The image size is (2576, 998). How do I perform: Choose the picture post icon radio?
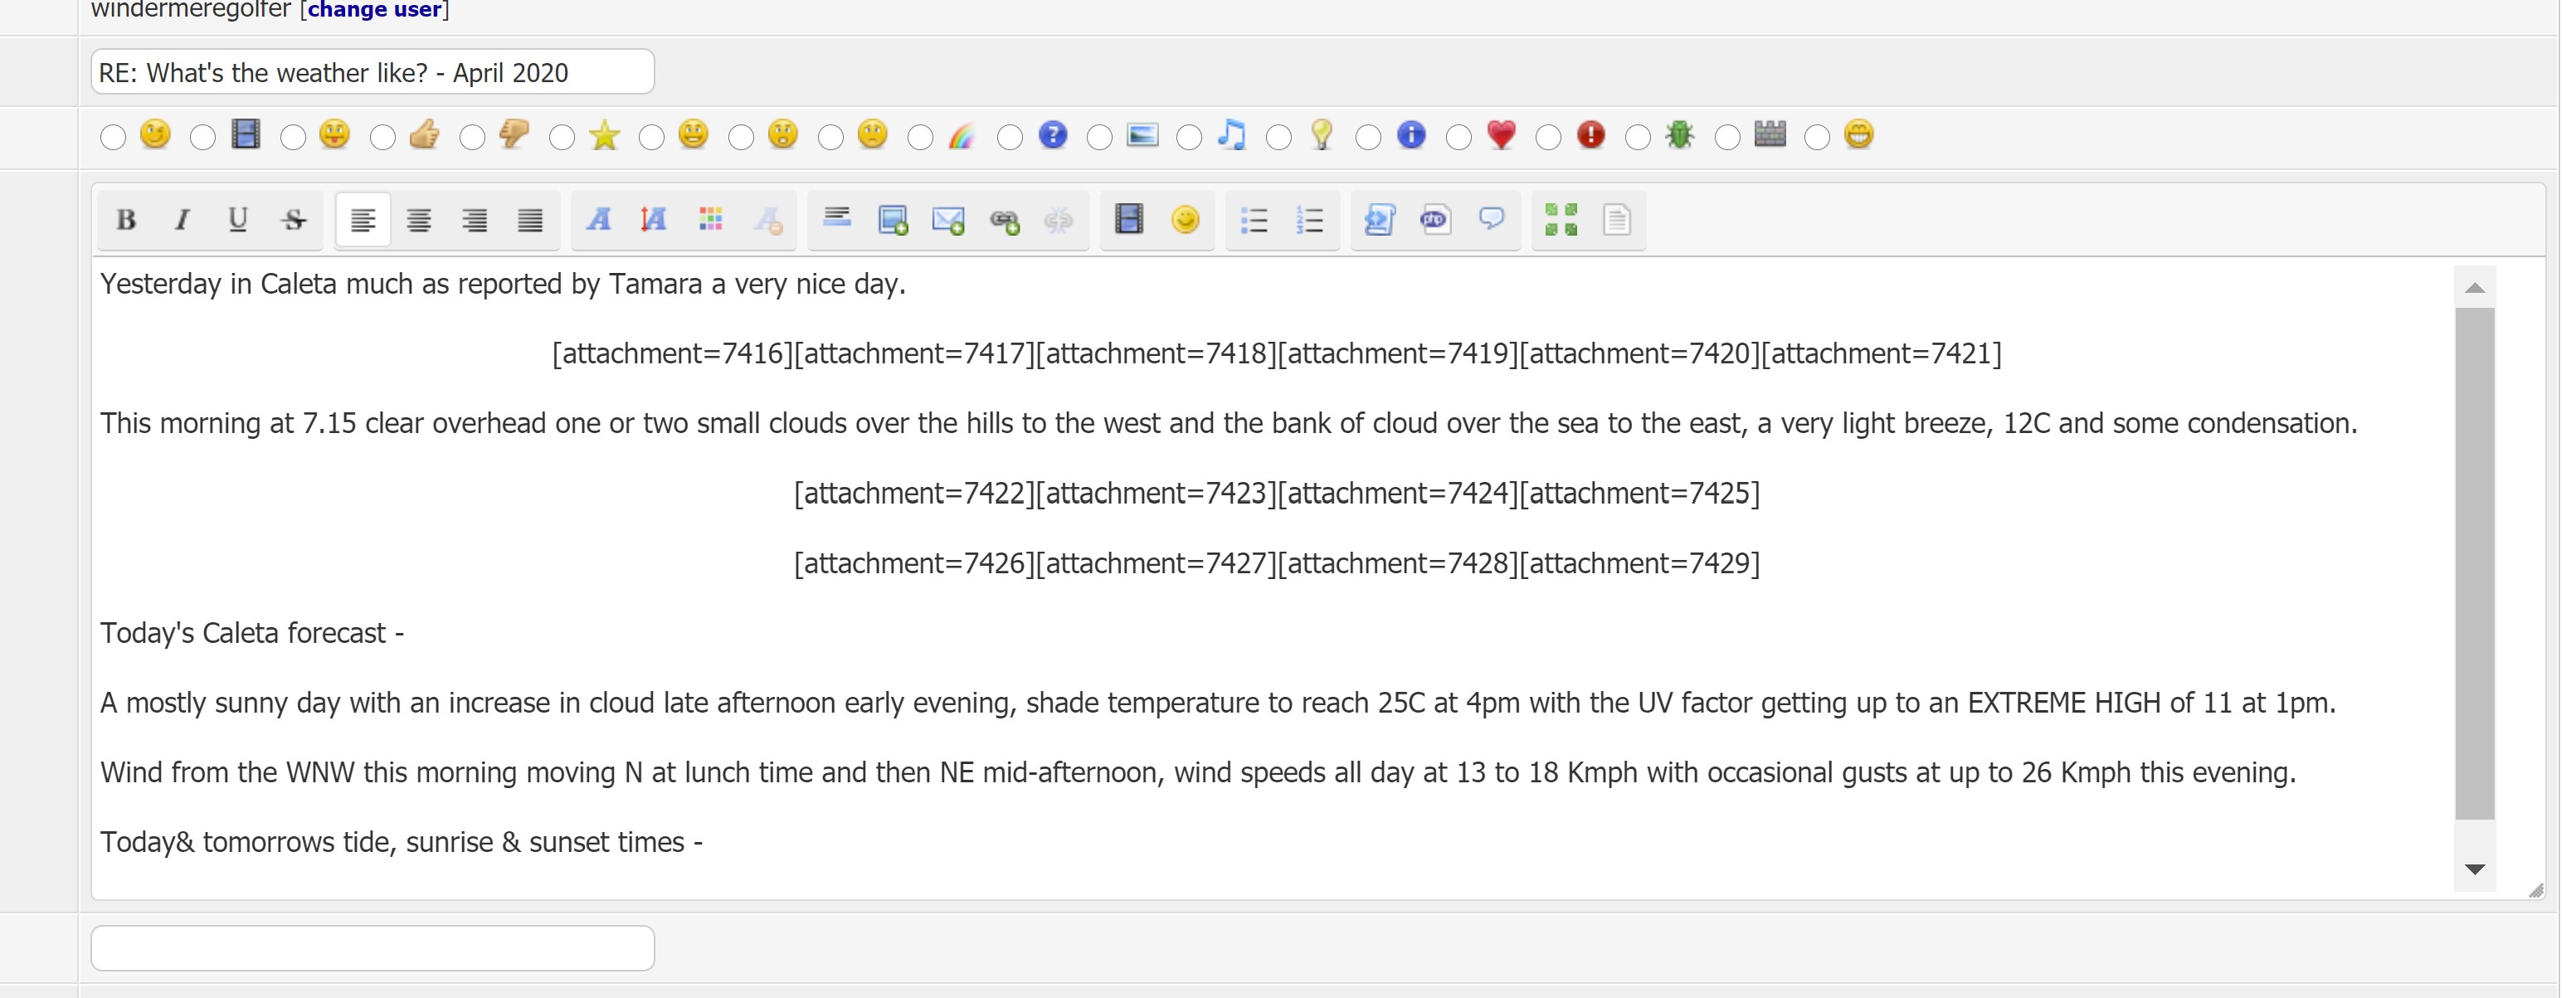pyautogui.click(x=1100, y=137)
